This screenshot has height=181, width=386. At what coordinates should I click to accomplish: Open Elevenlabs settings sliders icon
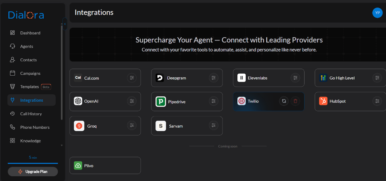[x=295, y=78]
